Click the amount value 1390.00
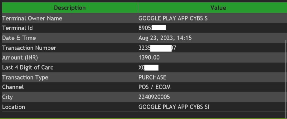The width and height of the screenshot is (287, 119). [149, 57]
